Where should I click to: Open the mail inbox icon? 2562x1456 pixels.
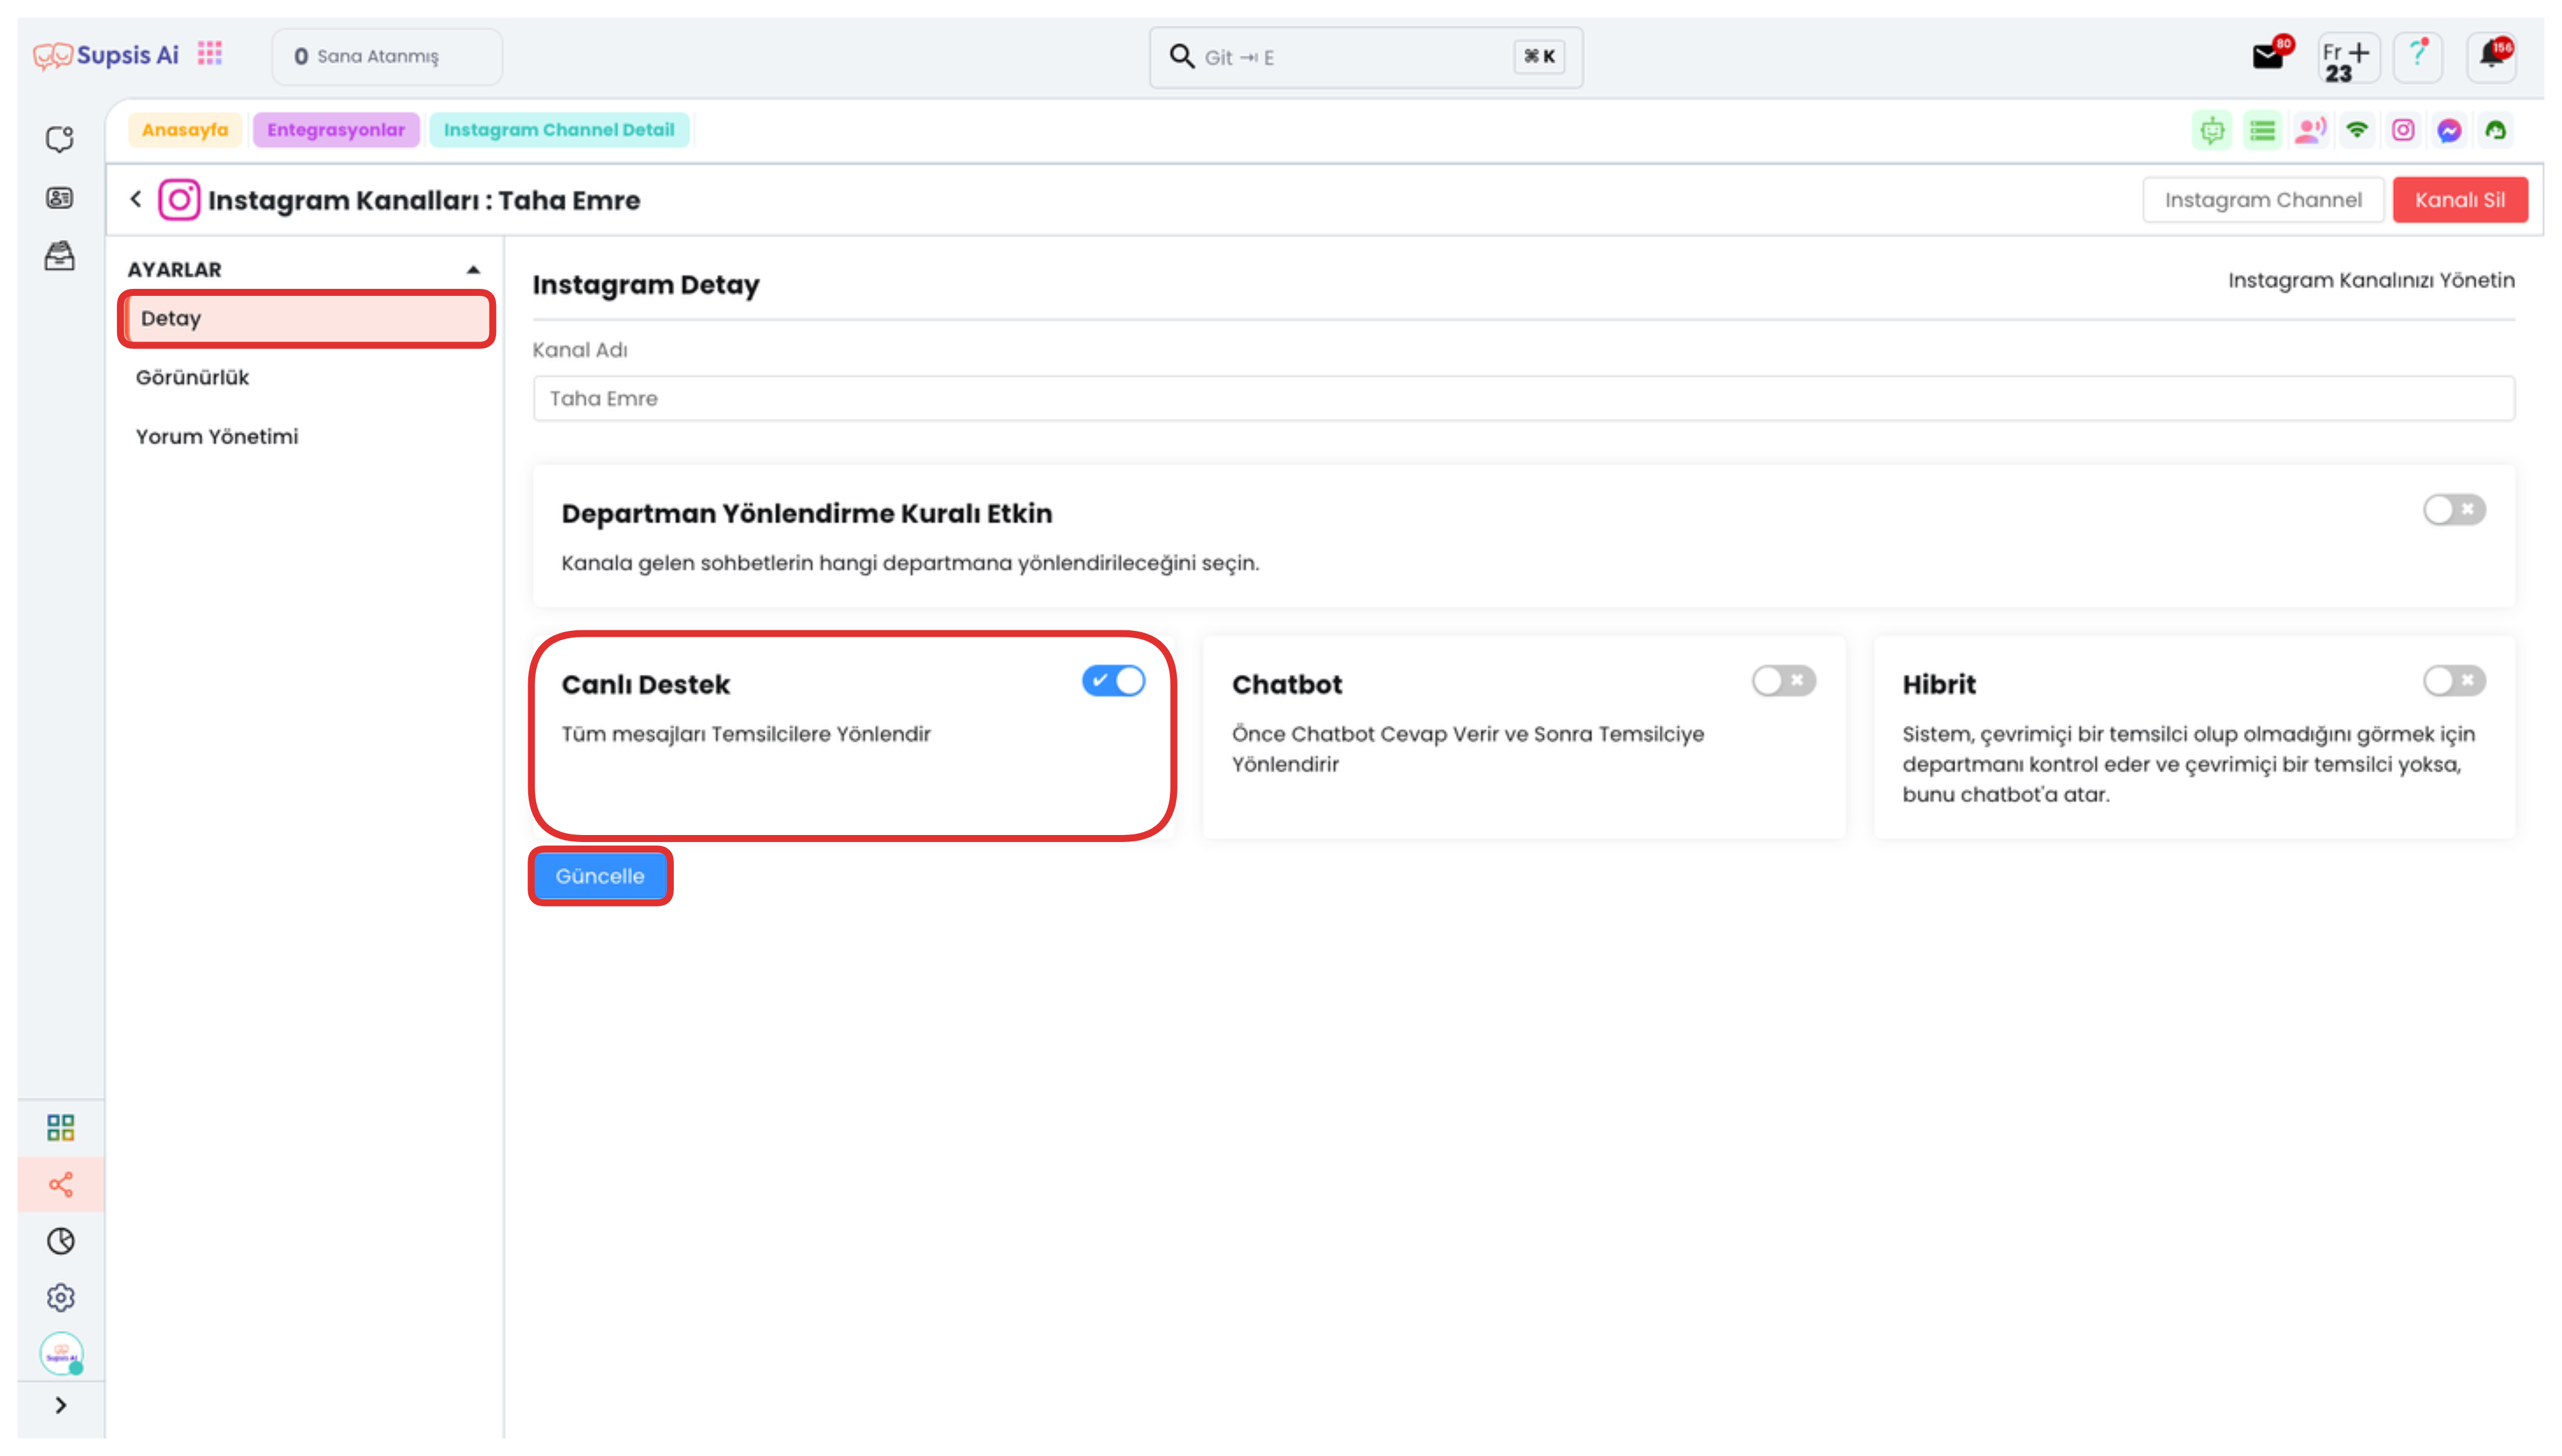[2268, 57]
